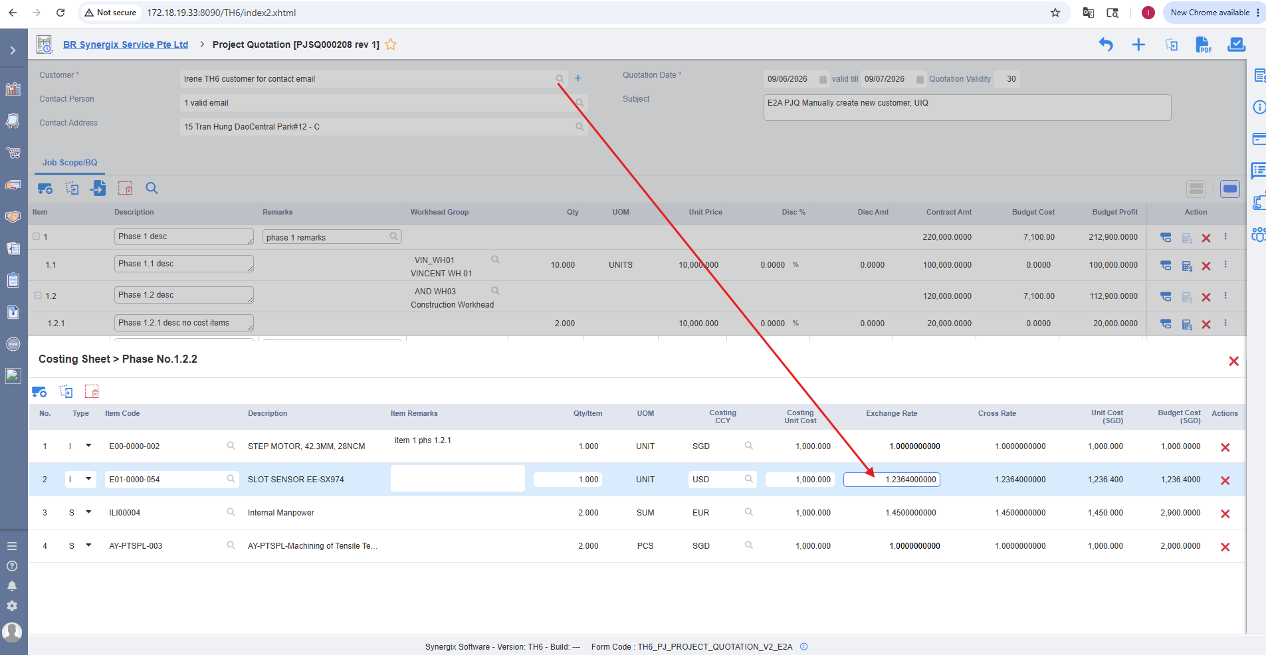This screenshot has height=655, width=1266.
Task: Open the bar chart dashboard in left sidebar
Action: (13, 89)
